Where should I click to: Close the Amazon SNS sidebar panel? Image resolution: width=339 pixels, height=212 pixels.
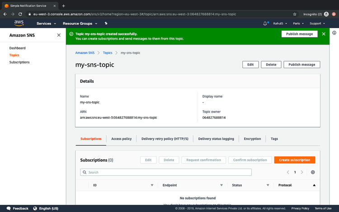59,35
